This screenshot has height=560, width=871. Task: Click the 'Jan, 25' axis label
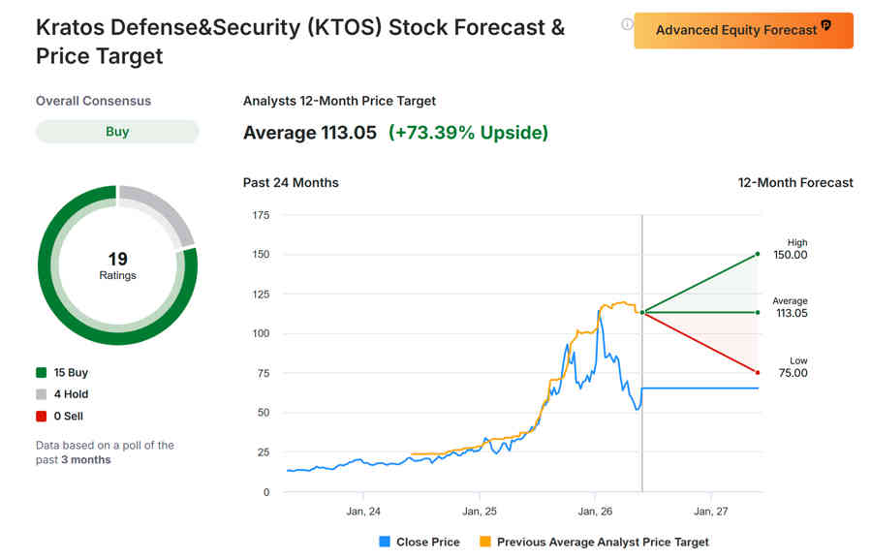tap(480, 512)
